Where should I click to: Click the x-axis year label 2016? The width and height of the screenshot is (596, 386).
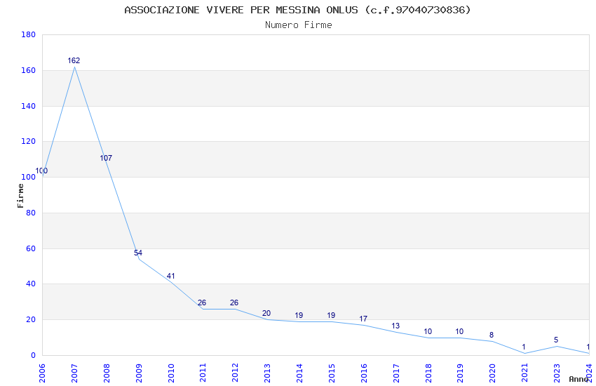[x=364, y=373]
